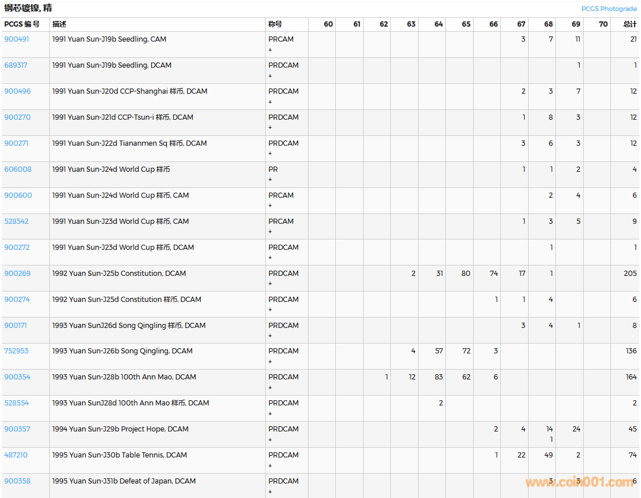Click the PCGS 编号 column header

tap(22, 24)
